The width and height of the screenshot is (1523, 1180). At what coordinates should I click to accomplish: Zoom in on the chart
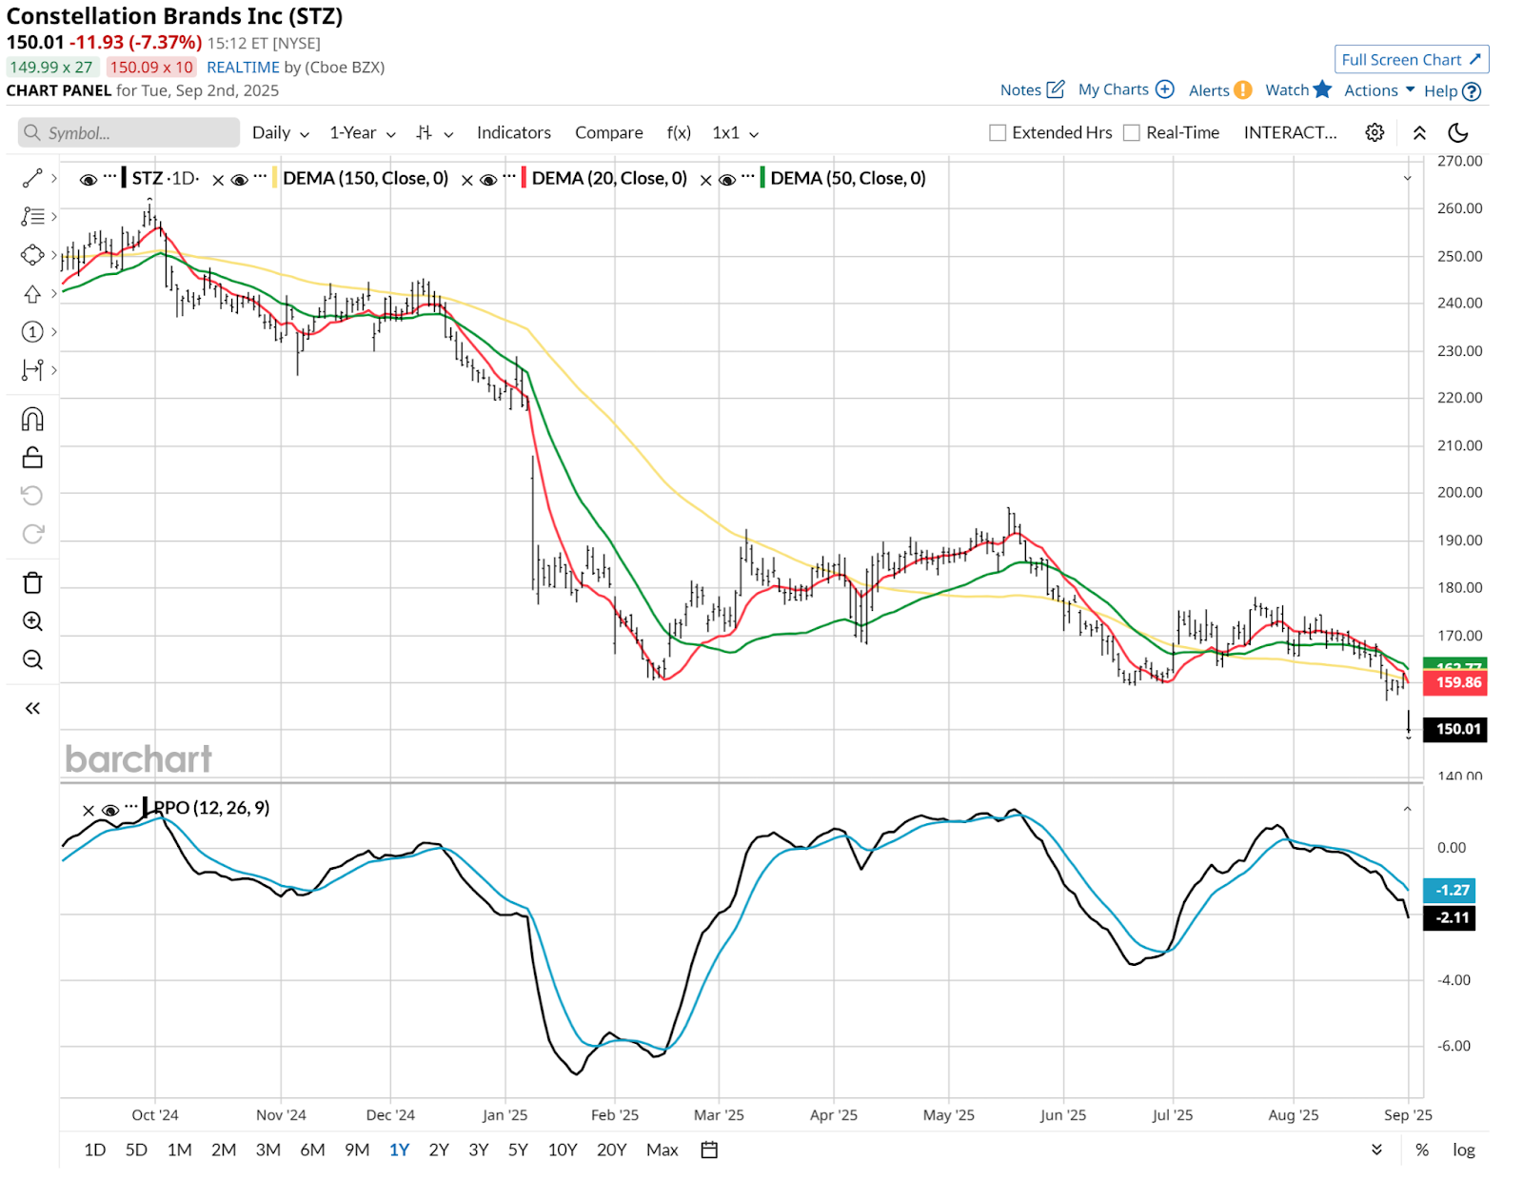32,621
